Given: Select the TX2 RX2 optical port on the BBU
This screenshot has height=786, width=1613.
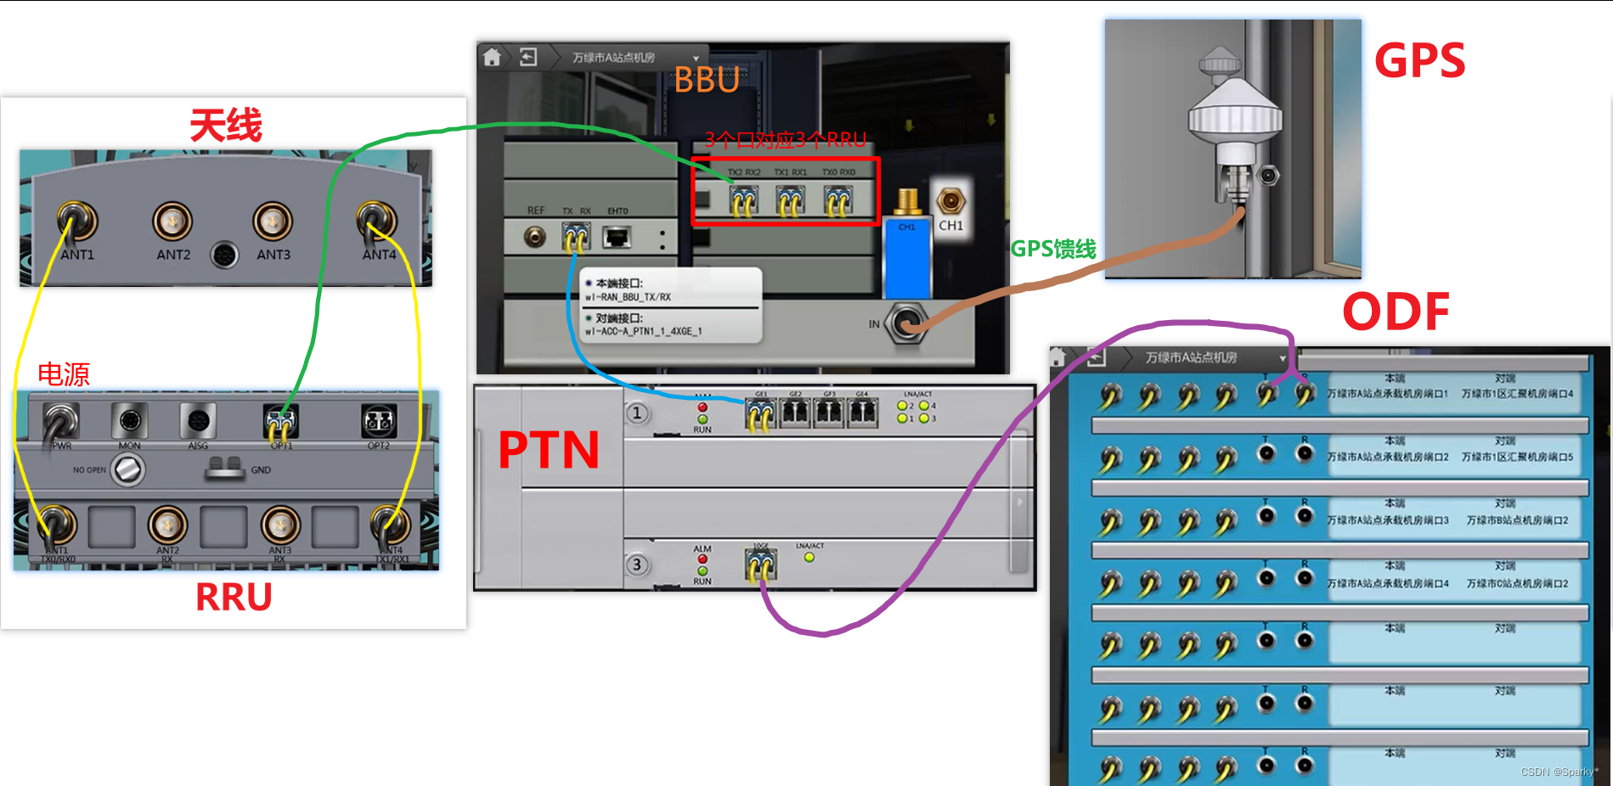Looking at the screenshot, I should 744,200.
